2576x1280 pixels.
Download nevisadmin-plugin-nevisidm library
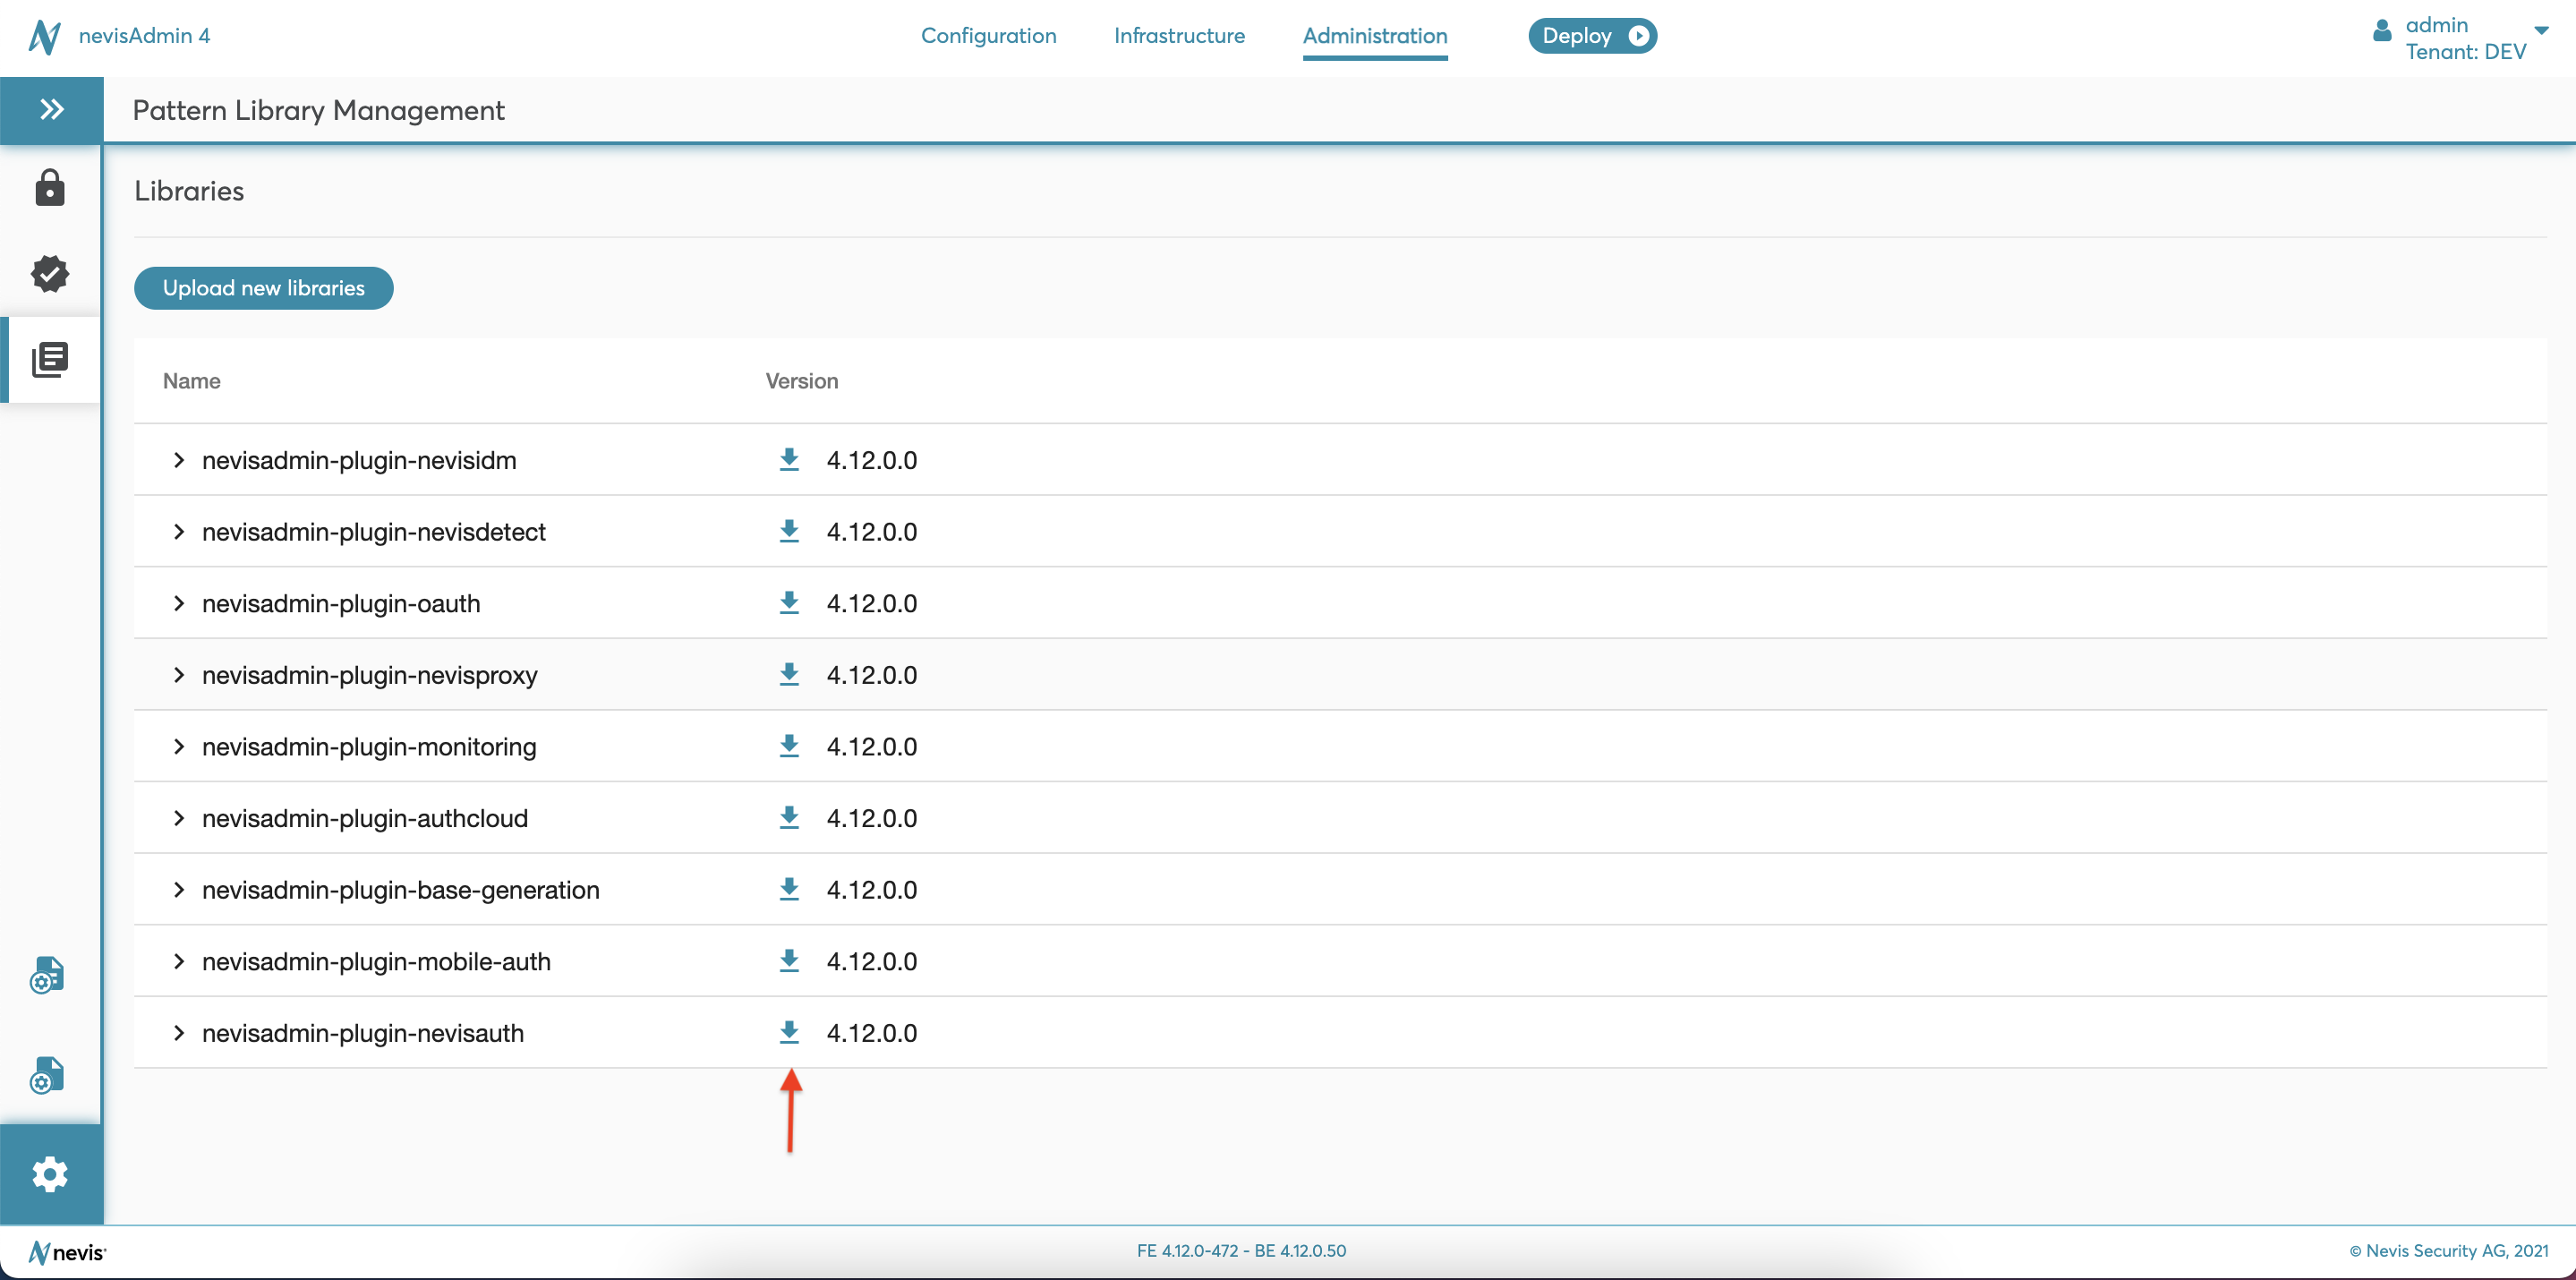[x=789, y=460]
